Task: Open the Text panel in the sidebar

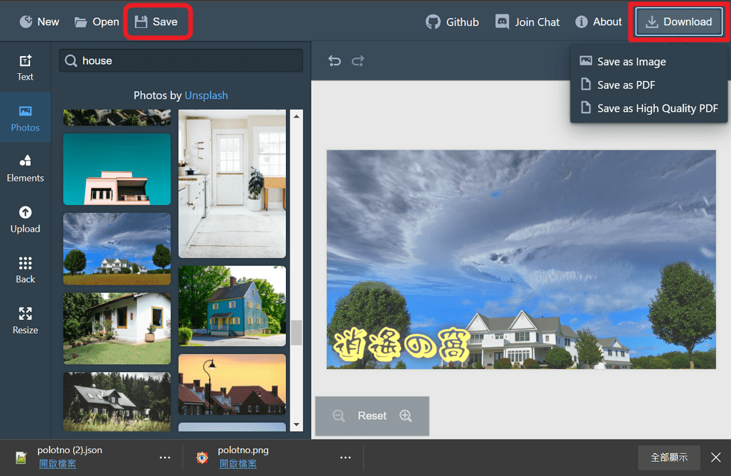Action: 25,67
